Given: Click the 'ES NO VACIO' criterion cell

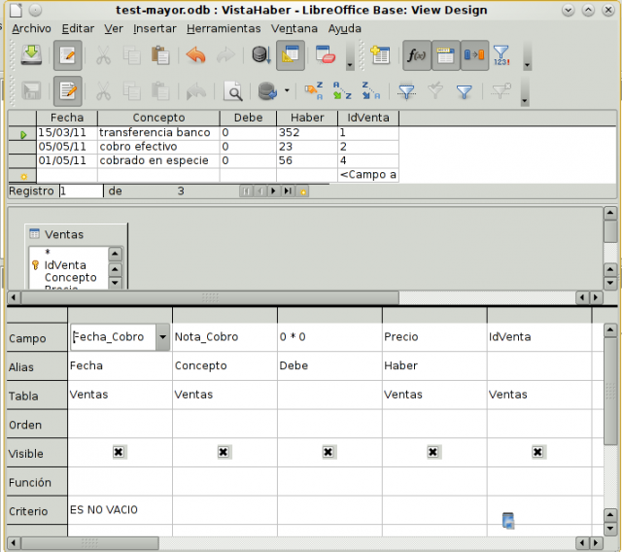Looking at the screenshot, I should [x=121, y=510].
